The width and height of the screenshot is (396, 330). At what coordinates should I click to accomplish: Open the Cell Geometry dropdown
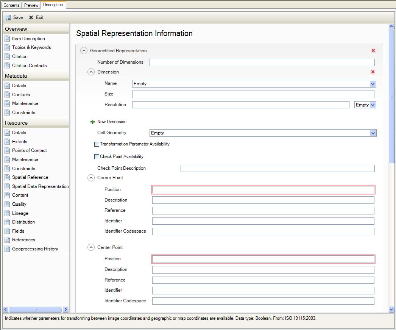pos(373,133)
